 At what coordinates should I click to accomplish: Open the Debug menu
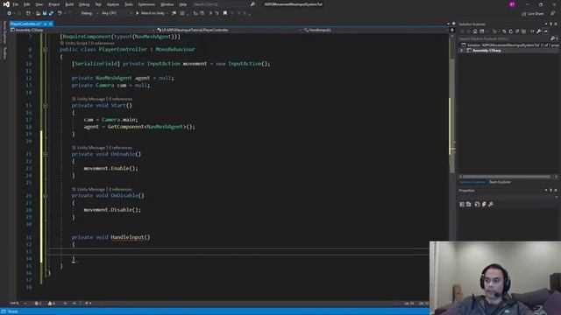coord(84,4)
